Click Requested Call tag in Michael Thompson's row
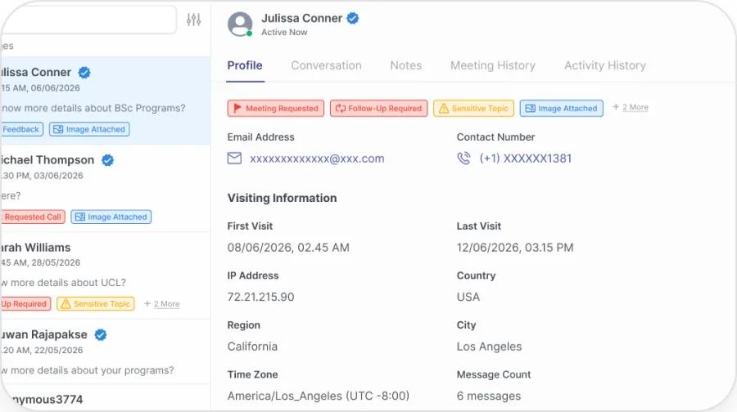 pos(32,217)
